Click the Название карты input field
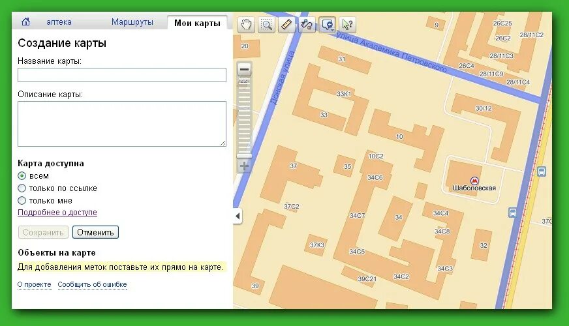The image size is (569, 326). pos(122,75)
